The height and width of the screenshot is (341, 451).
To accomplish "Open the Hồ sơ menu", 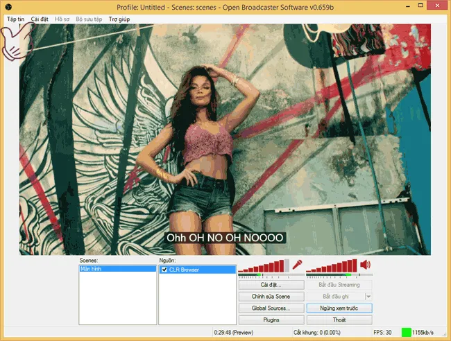I will [x=62, y=19].
